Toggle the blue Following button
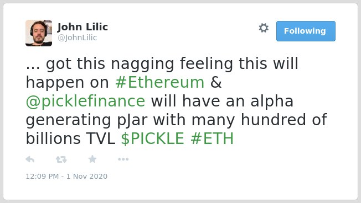Screen dimensions: 361x203 point(306,31)
